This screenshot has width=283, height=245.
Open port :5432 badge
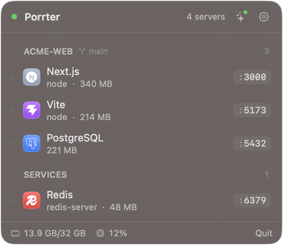pyautogui.click(x=252, y=143)
